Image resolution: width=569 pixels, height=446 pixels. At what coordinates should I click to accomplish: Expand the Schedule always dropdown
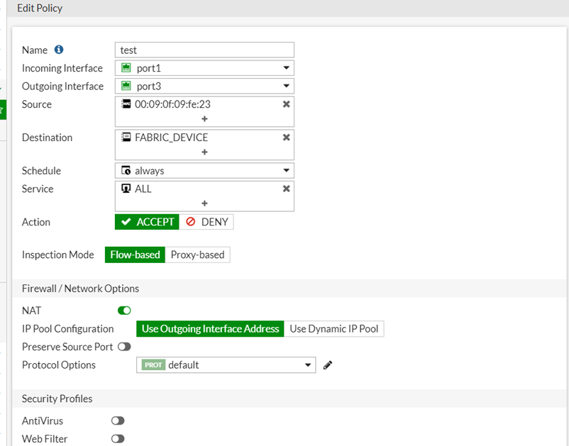click(x=204, y=171)
